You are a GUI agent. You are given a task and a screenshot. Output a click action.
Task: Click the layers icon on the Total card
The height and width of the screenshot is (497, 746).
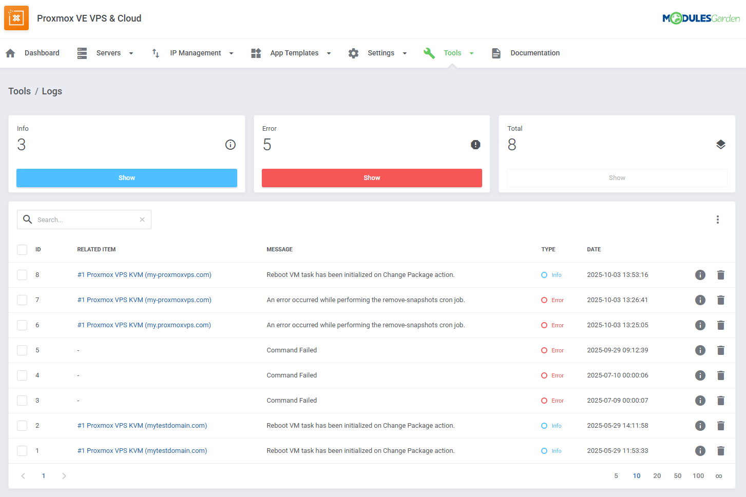click(720, 145)
